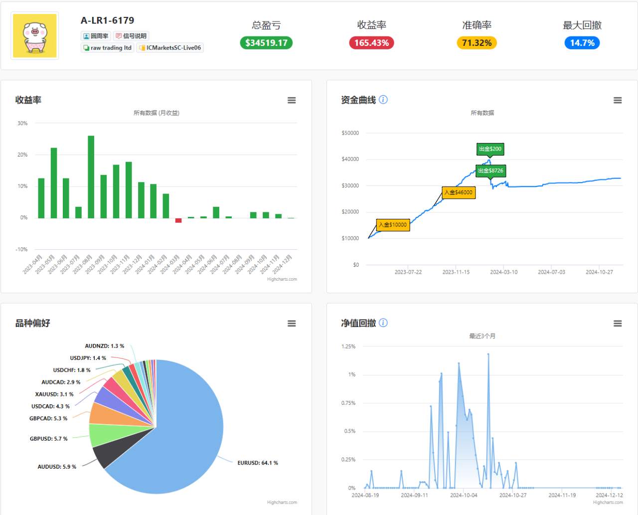Click the 2024-10-04 axis label in 净值回撤
Screen dimensions: 638x515
click(464, 496)
